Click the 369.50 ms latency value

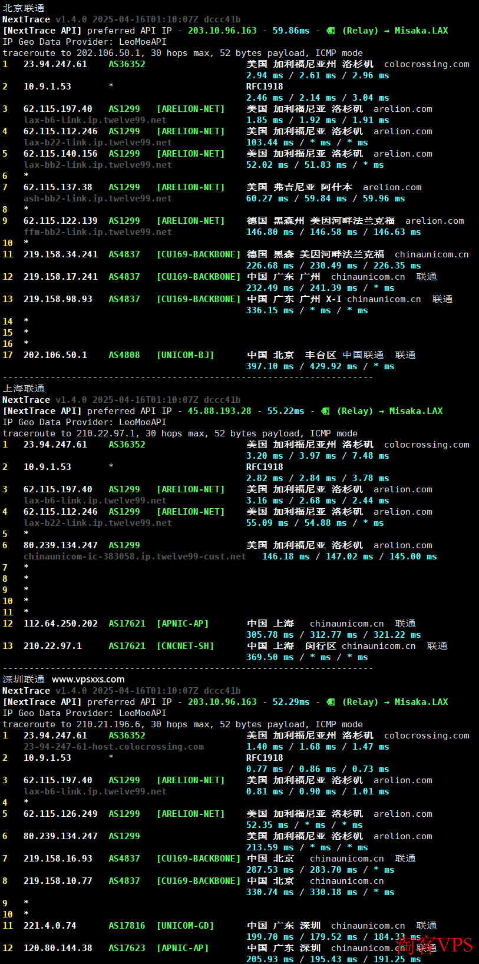tap(270, 657)
